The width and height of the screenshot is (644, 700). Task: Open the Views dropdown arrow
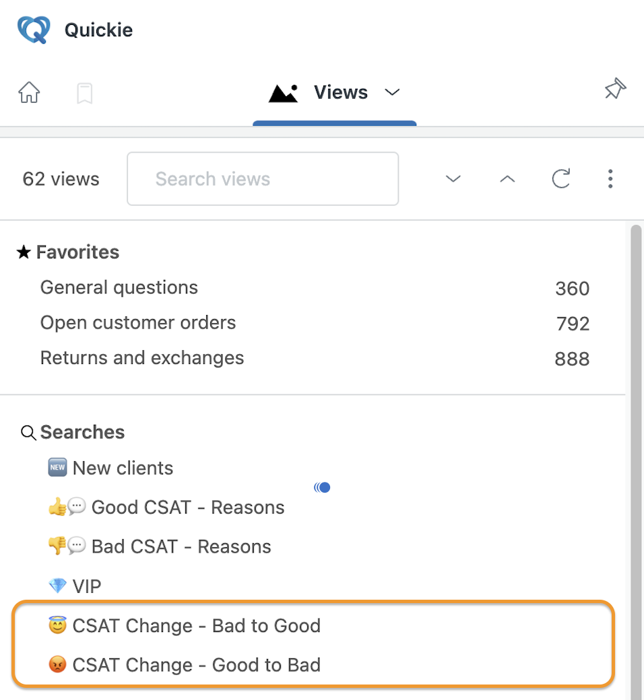pos(392,92)
